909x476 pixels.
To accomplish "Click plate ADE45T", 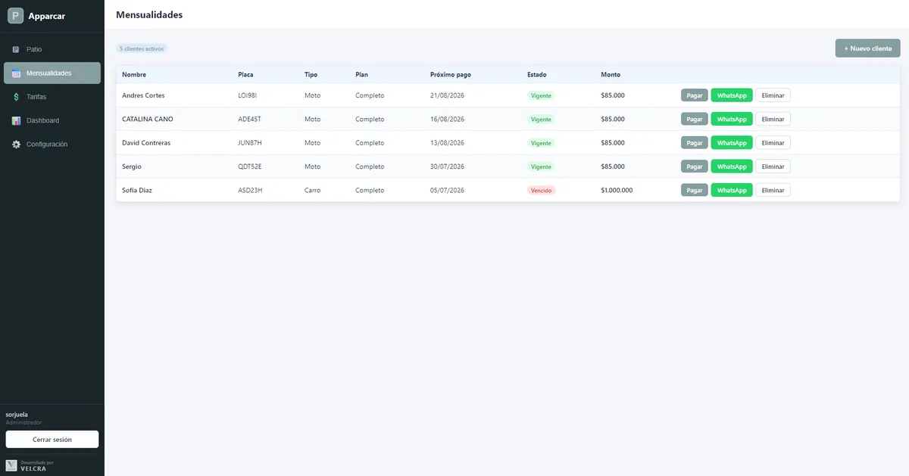I will (x=250, y=119).
